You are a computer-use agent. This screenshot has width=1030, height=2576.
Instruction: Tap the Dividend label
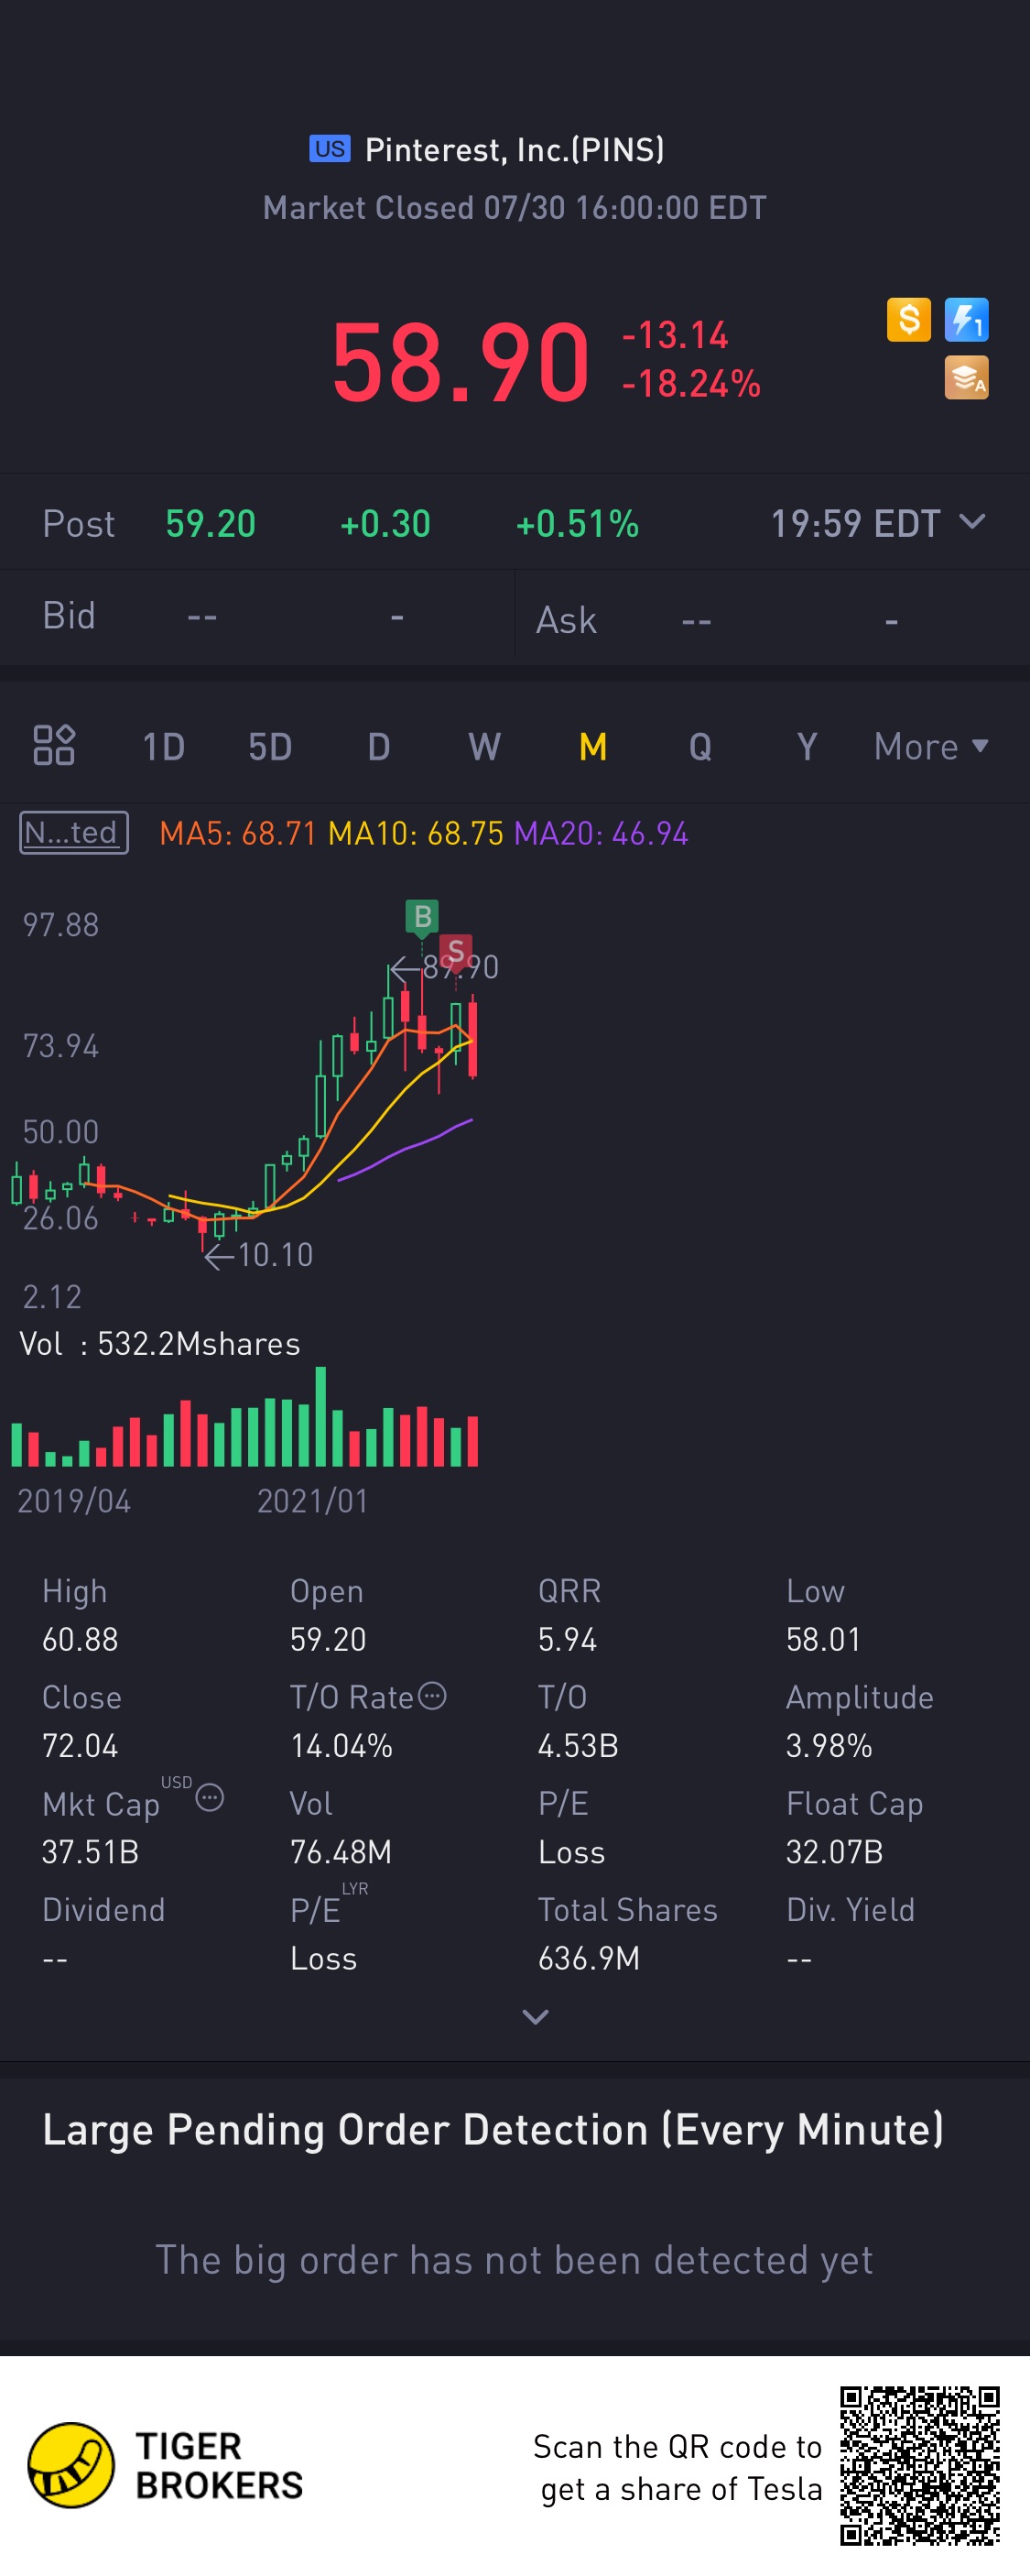pos(103,1910)
